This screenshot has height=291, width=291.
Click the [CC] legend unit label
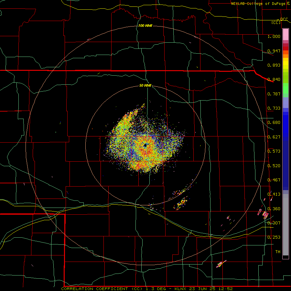(x=276, y=22)
